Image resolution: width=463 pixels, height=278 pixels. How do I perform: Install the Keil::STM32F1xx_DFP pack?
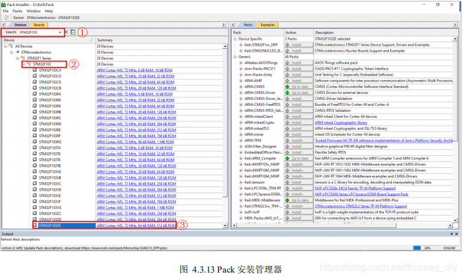pos(298,45)
